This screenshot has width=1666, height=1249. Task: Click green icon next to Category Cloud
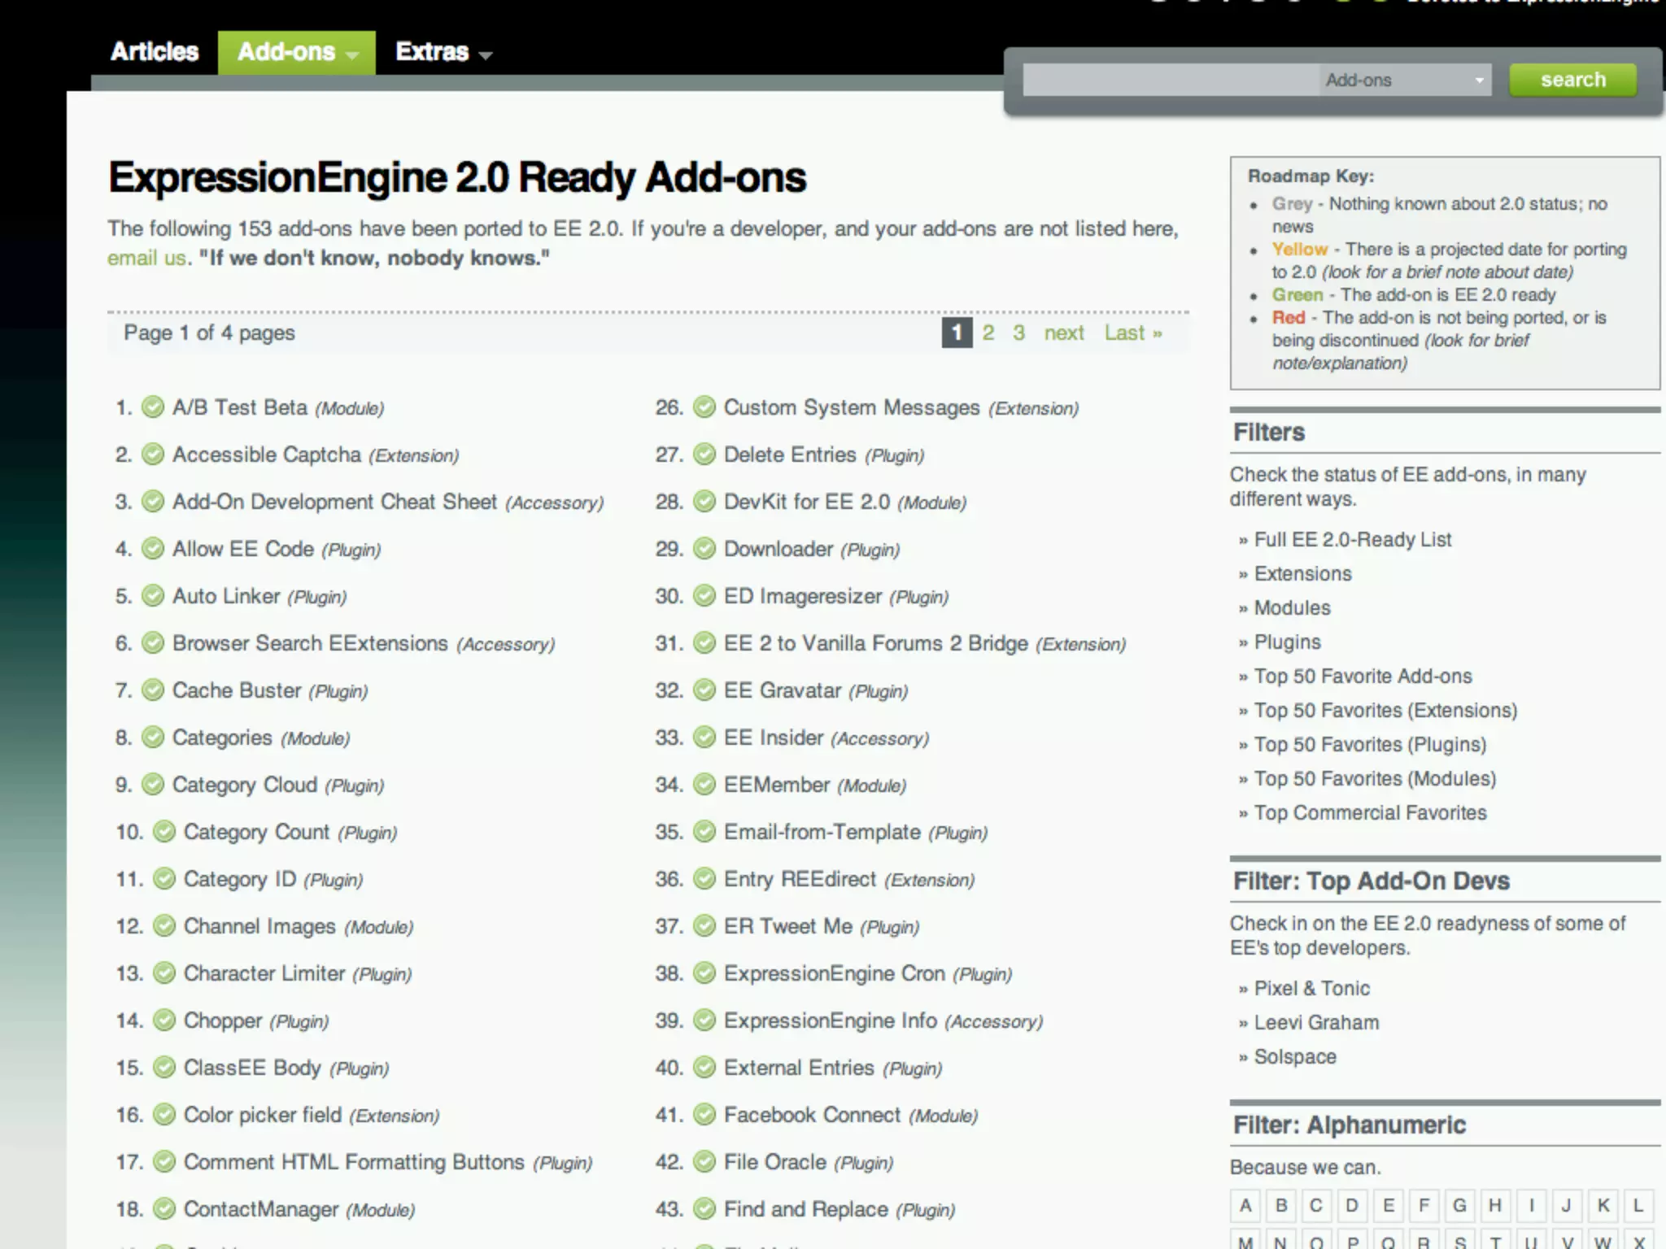tap(153, 784)
